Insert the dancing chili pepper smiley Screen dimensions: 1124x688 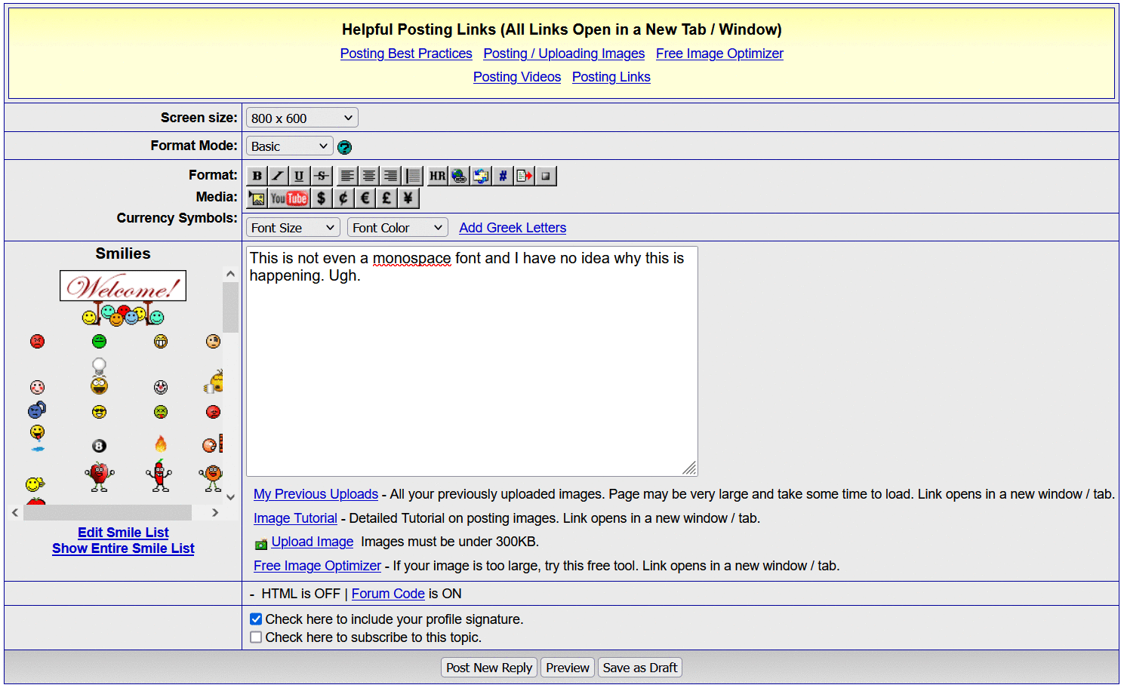coord(159,476)
